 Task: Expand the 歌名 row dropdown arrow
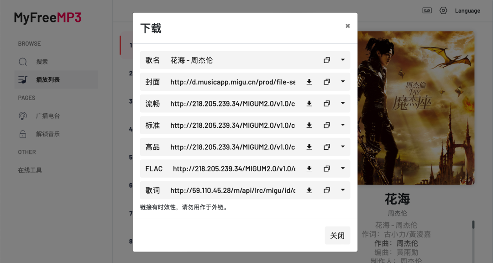point(343,60)
